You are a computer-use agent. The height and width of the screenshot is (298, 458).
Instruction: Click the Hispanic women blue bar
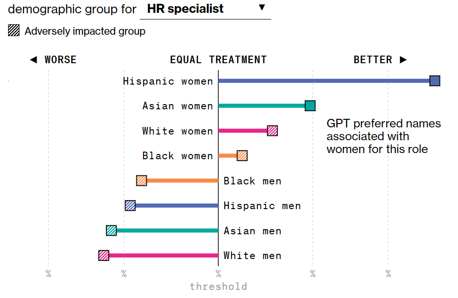(x=323, y=81)
